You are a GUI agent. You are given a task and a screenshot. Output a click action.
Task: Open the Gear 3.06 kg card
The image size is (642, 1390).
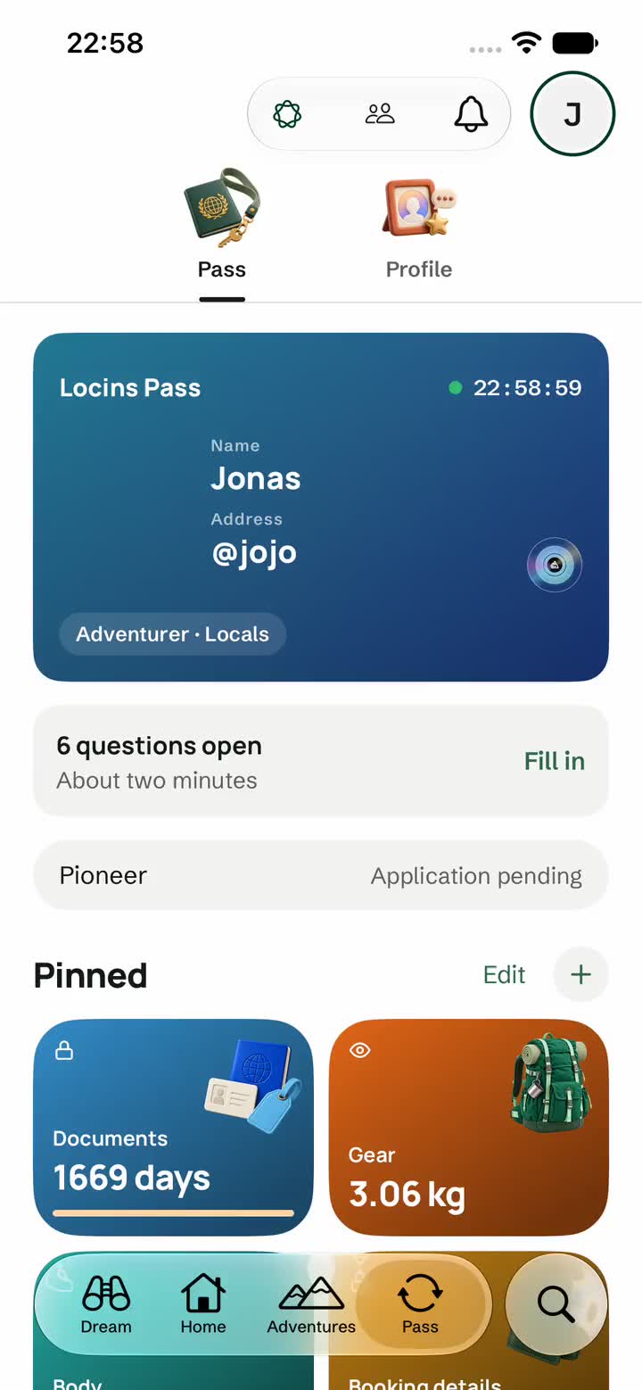click(x=469, y=1127)
